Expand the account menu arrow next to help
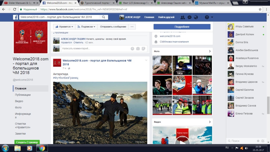The image size is (270, 152). point(212,17)
